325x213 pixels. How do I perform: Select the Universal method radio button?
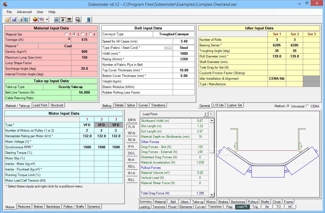point(288,106)
